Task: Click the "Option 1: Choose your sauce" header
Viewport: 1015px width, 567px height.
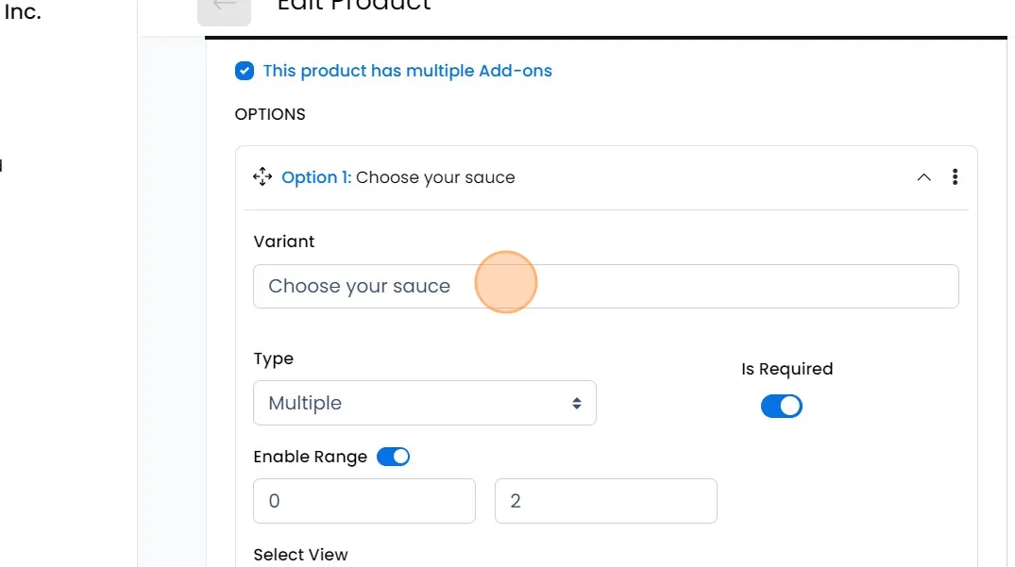Action: tap(398, 177)
